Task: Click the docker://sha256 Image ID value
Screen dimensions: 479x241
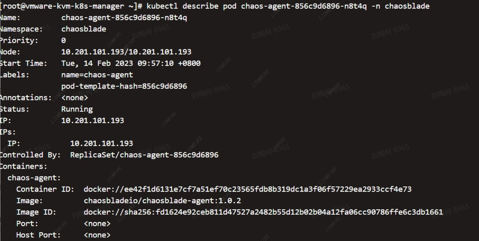Action: [x=263, y=212]
